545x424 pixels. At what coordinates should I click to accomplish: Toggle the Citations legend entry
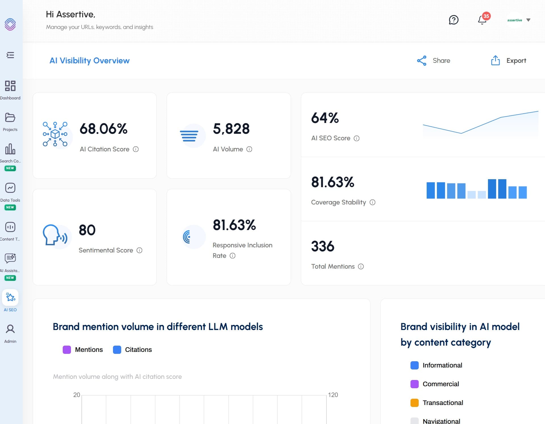[132, 350]
